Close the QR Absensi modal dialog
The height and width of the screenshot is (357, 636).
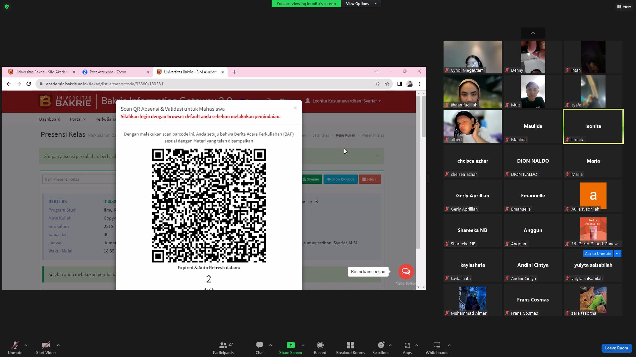[295, 108]
